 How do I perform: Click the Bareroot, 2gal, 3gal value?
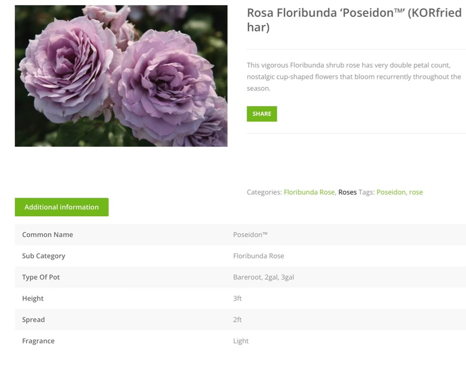(x=263, y=277)
